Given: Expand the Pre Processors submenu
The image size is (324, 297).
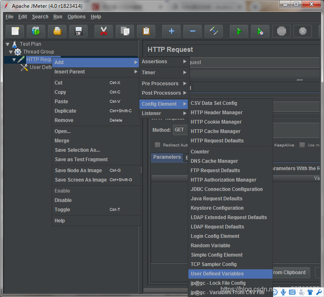Looking at the screenshot, I should [164, 84].
